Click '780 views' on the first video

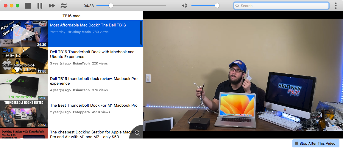[x=101, y=32]
